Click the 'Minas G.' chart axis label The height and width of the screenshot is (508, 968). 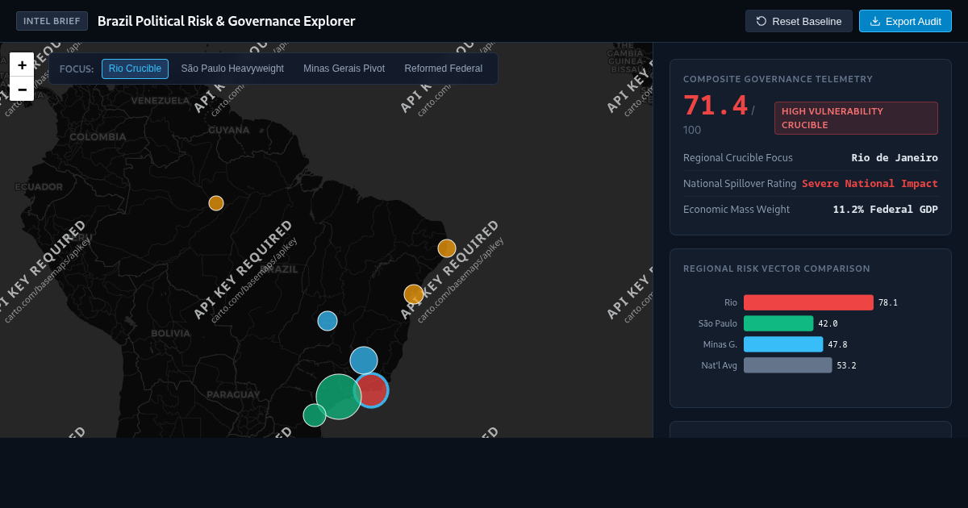720,344
